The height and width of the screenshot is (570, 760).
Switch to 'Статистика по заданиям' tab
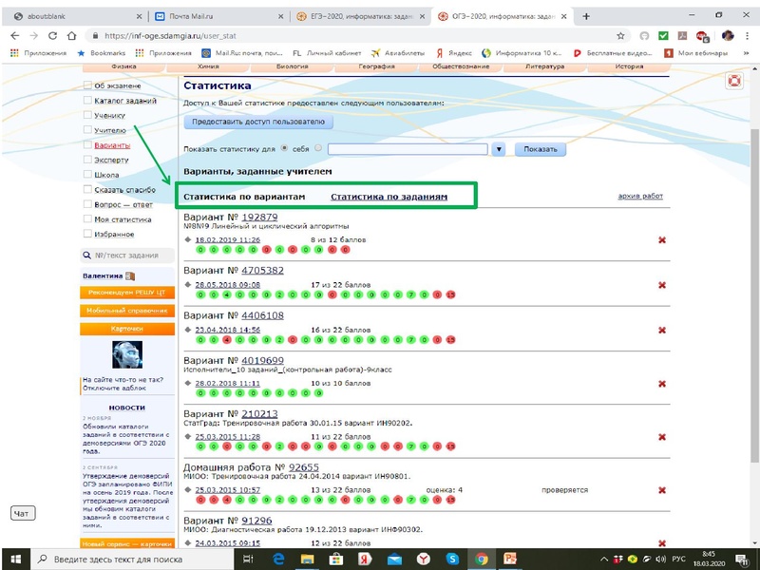[388, 197]
